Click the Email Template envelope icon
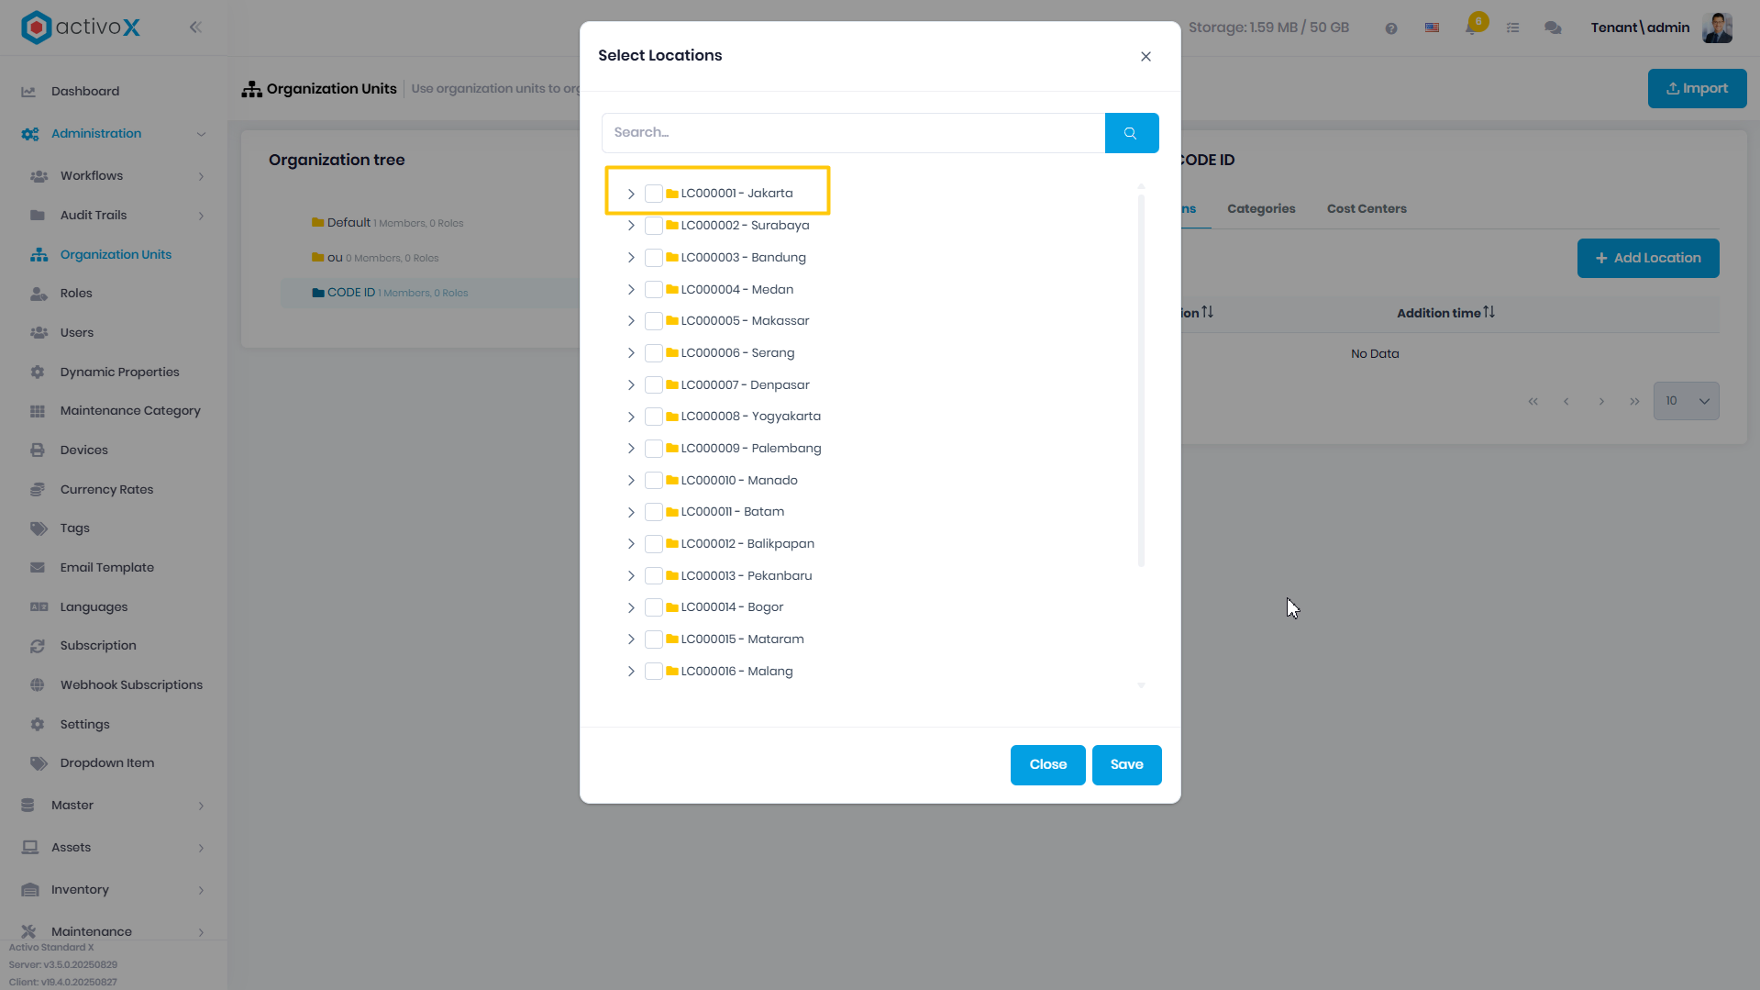1760x990 pixels. (x=38, y=568)
